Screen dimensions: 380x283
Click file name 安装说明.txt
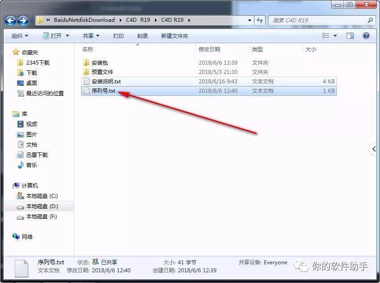[106, 82]
